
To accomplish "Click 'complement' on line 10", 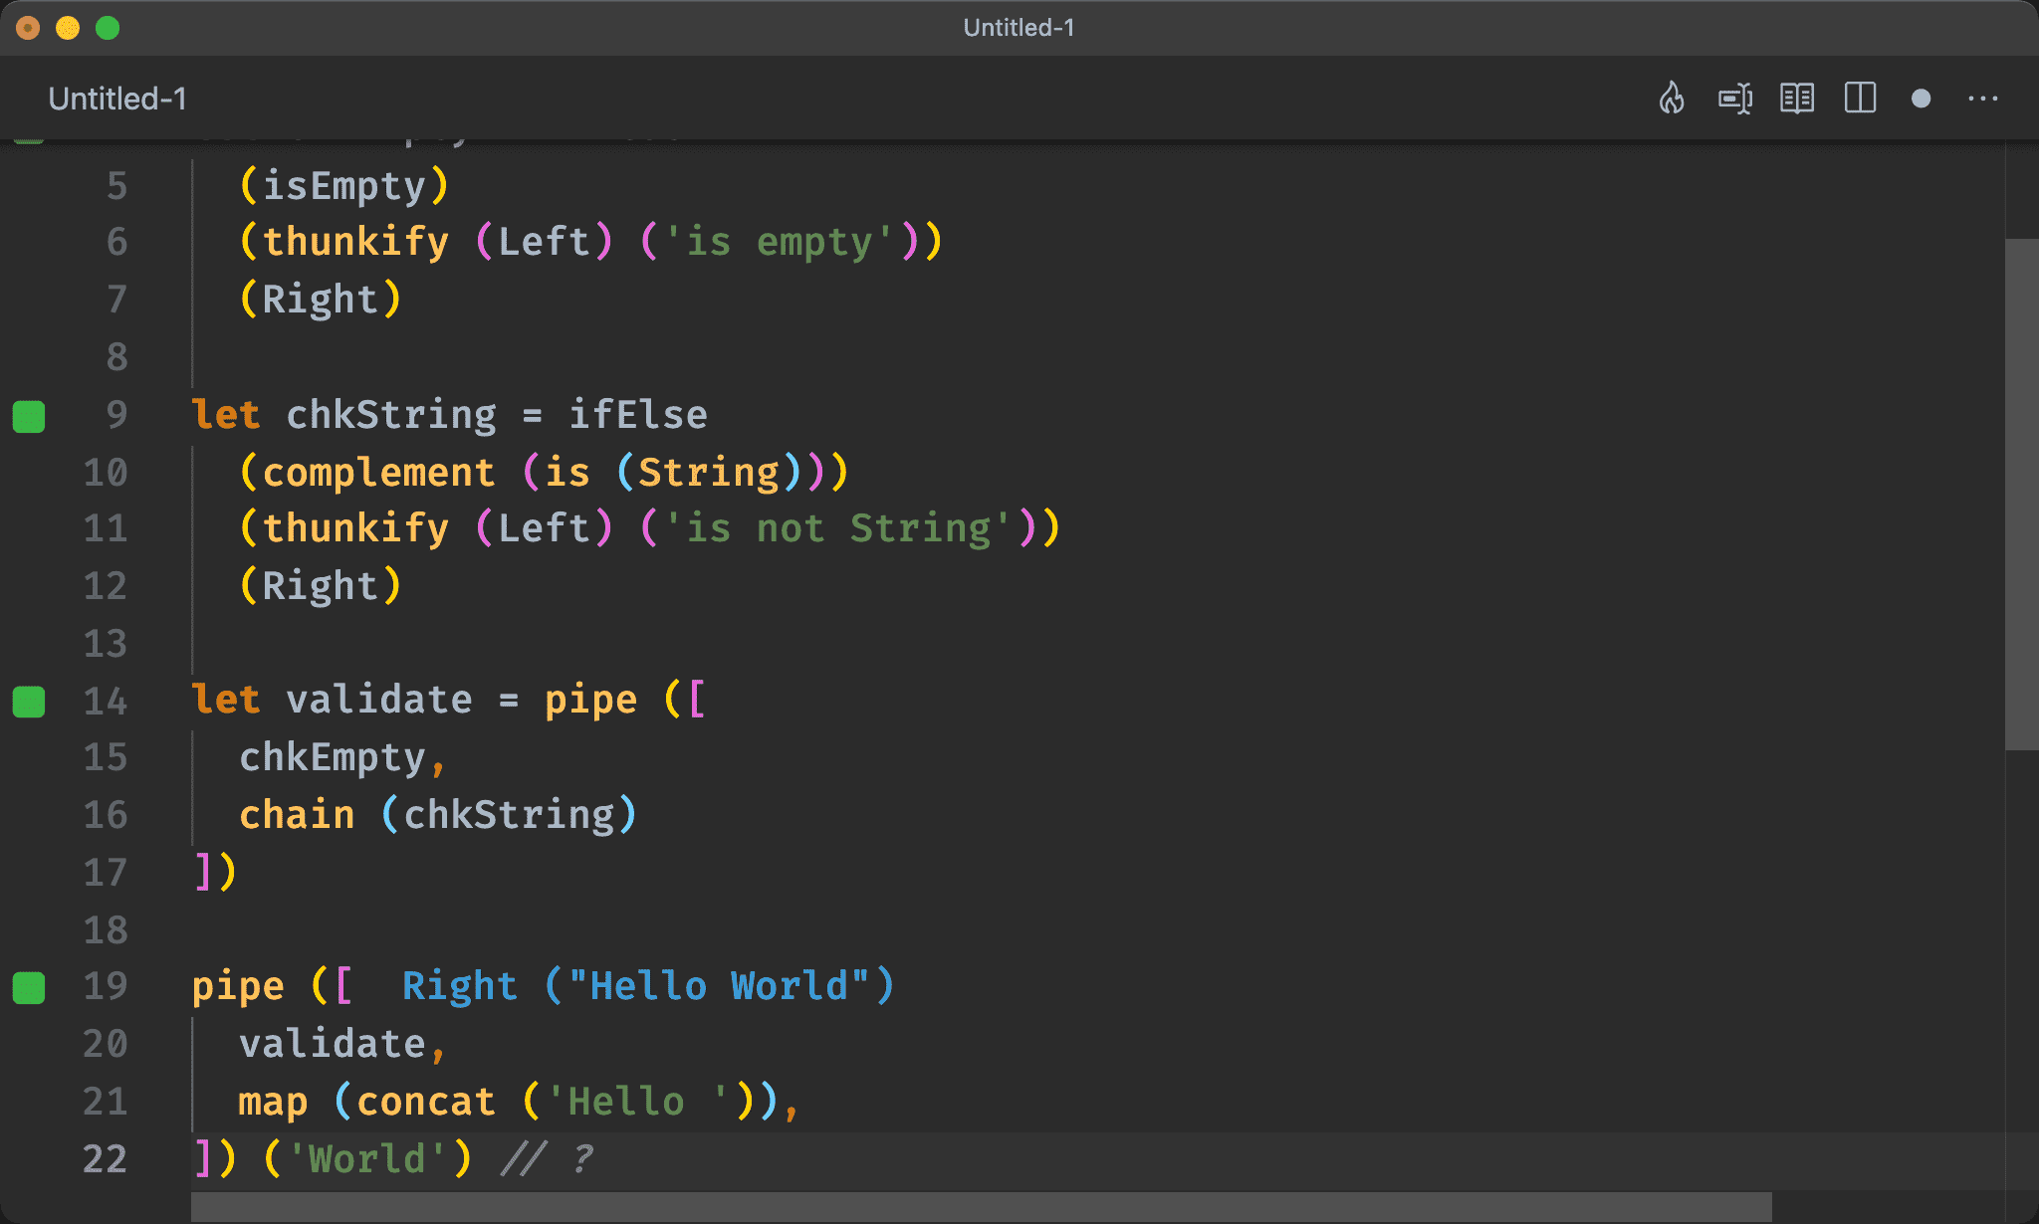I will pyautogui.click(x=378, y=473).
